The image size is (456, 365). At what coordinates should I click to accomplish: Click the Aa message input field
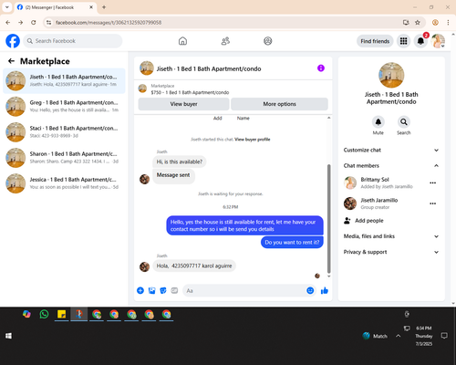click(x=249, y=290)
